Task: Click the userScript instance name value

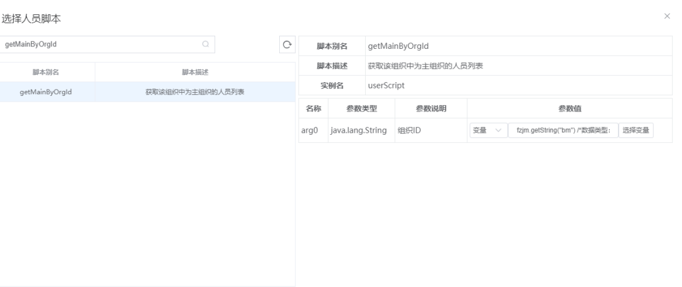Action: [x=386, y=85]
